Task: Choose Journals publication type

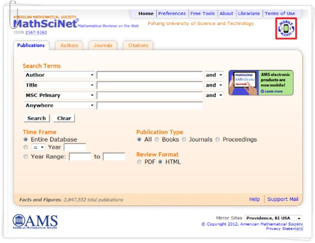Action: point(184,139)
